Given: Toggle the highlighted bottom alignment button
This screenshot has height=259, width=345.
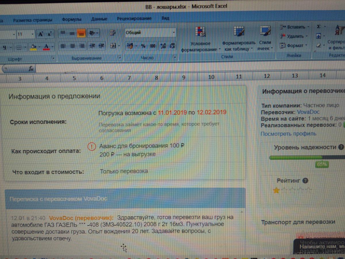Looking at the screenshot, I should [x=81, y=33].
